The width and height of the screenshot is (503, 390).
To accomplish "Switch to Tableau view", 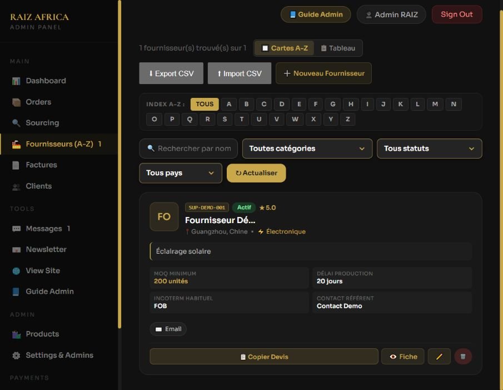I will pos(338,48).
